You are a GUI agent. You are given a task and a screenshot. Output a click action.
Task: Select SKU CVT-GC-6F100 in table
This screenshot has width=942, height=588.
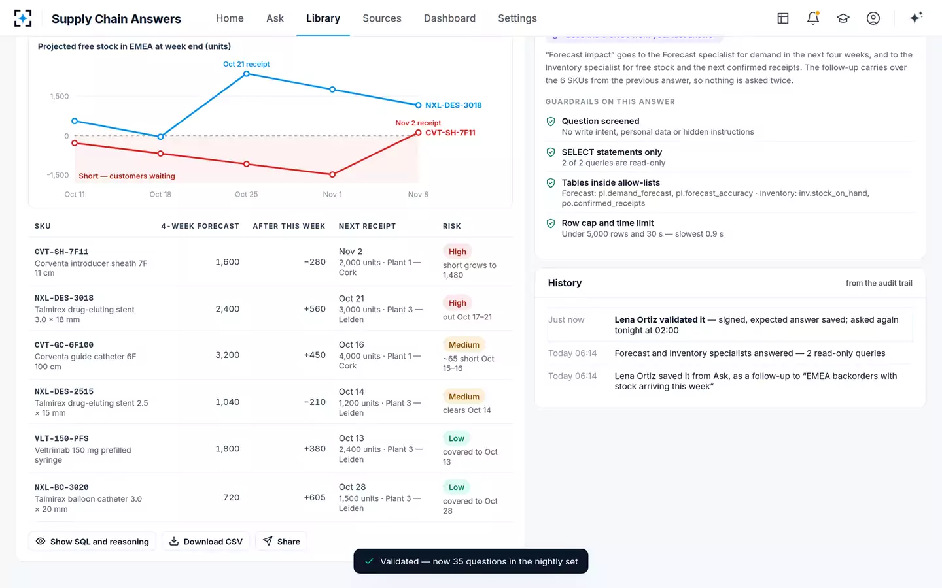click(x=64, y=345)
